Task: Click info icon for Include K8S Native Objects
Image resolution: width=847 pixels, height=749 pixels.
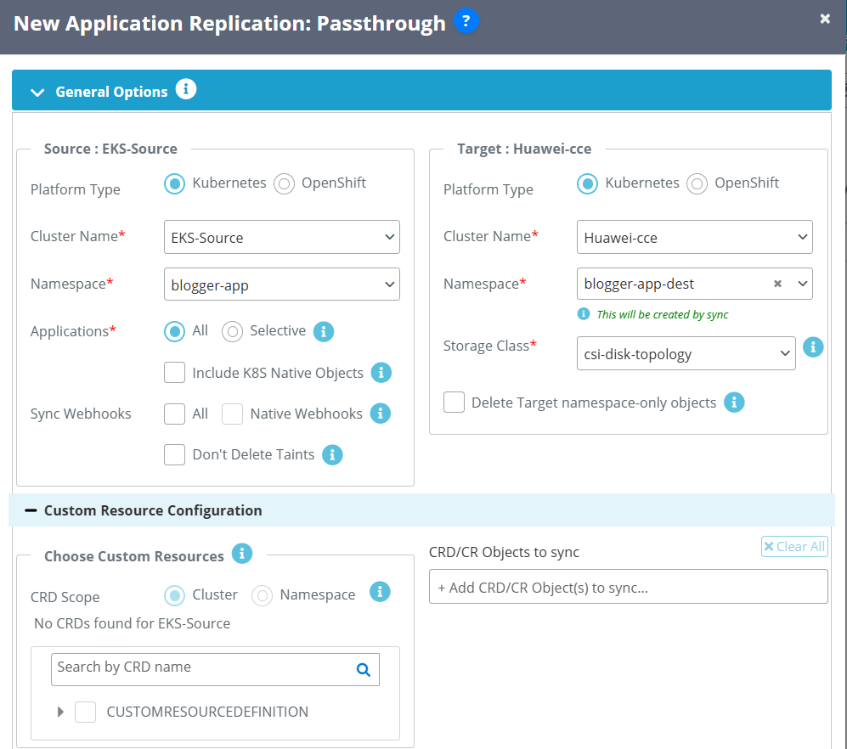Action: [x=381, y=373]
